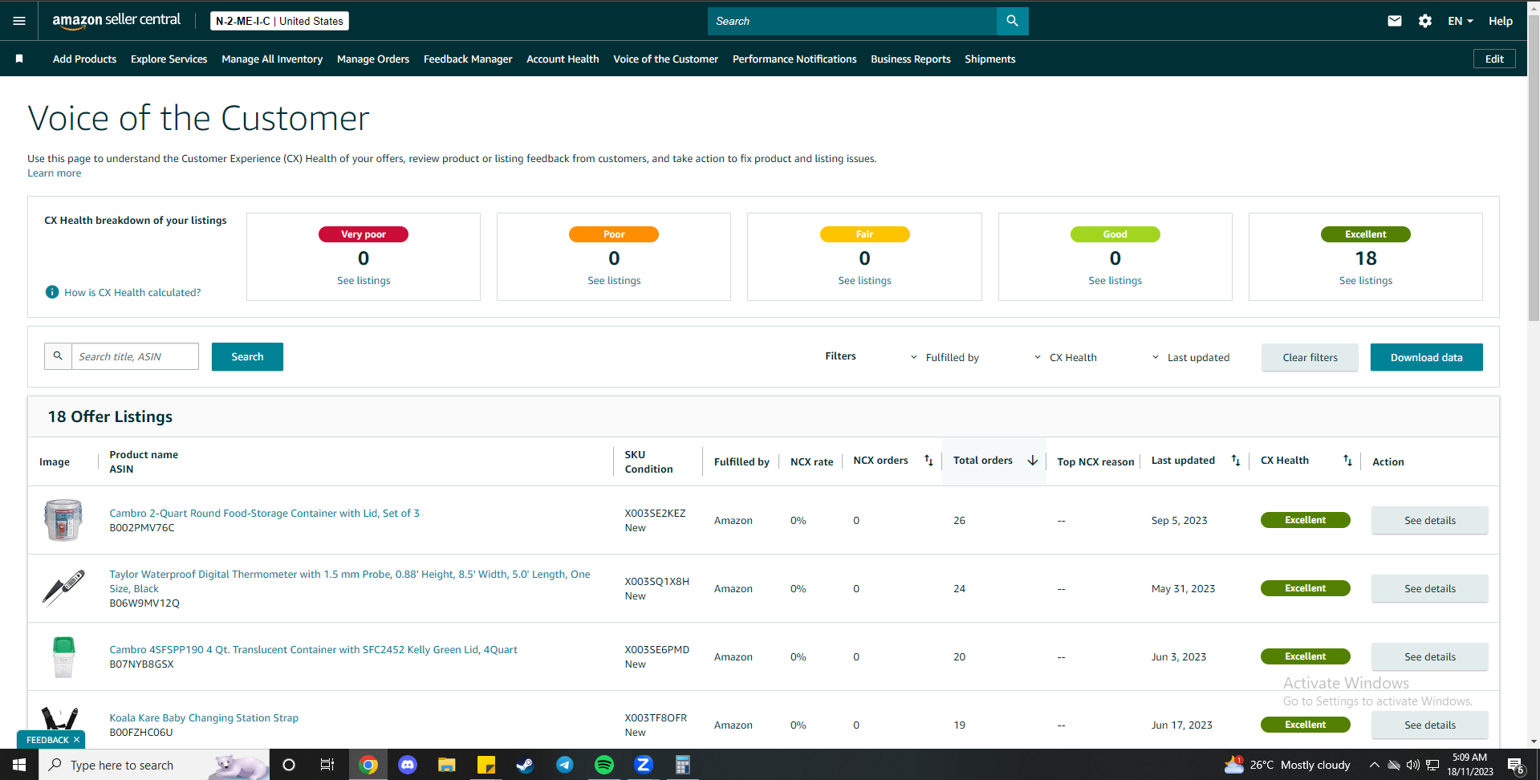
Task: Sort by Total orders down arrow
Action: (1033, 461)
